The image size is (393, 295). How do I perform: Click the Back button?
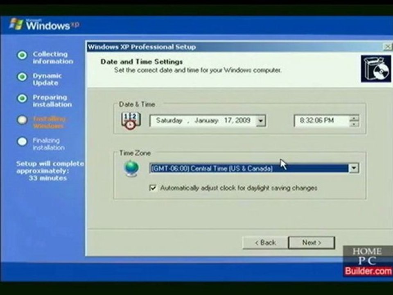(265, 243)
